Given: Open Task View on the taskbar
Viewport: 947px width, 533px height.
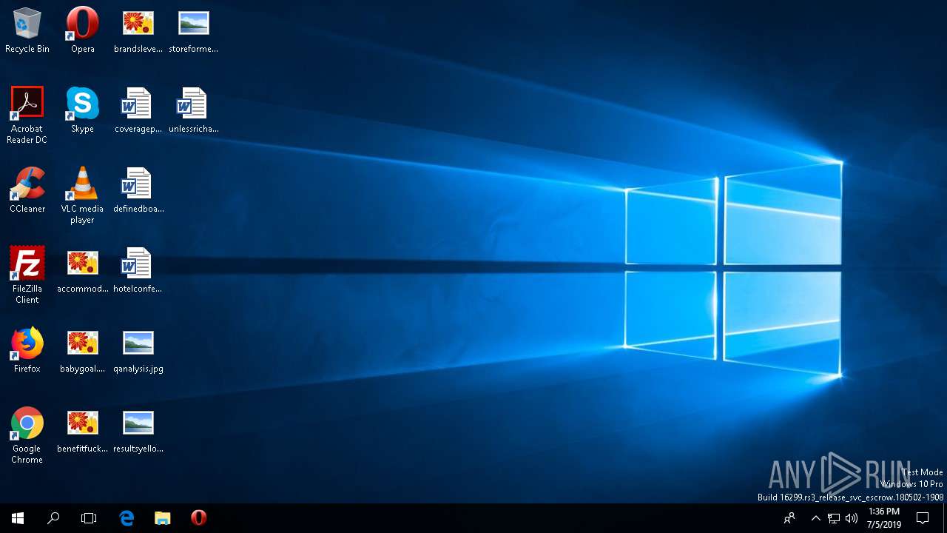Looking at the screenshot, I should coord(89,518).
